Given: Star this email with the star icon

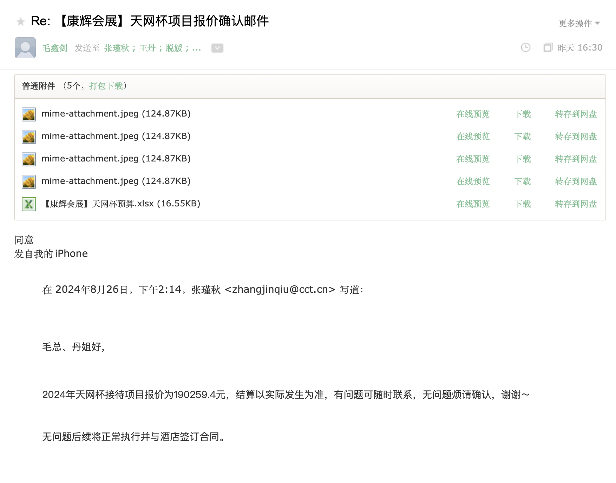Looking at the screenshot, I should 21,22.
